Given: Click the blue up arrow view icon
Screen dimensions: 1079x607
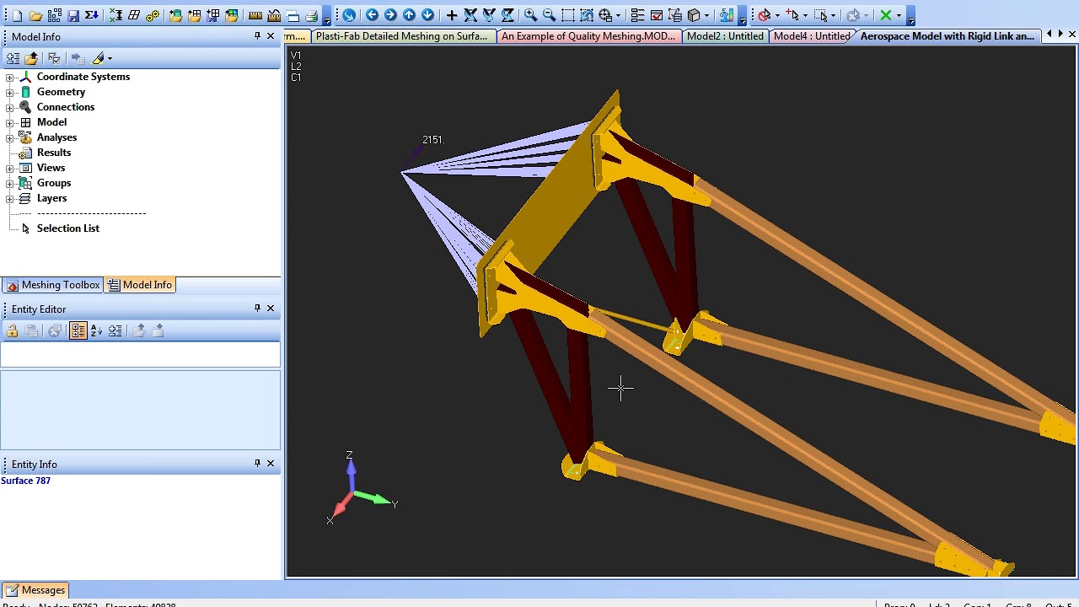Looking at the screenshot, I should 409,15.
